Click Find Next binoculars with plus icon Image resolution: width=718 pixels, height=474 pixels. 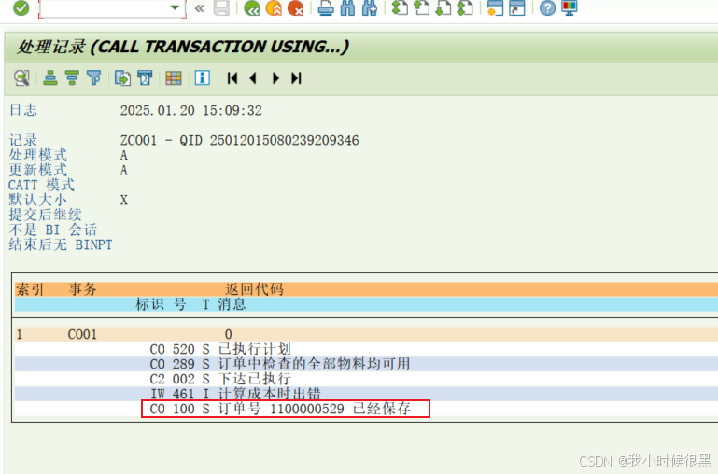point(369,7)
